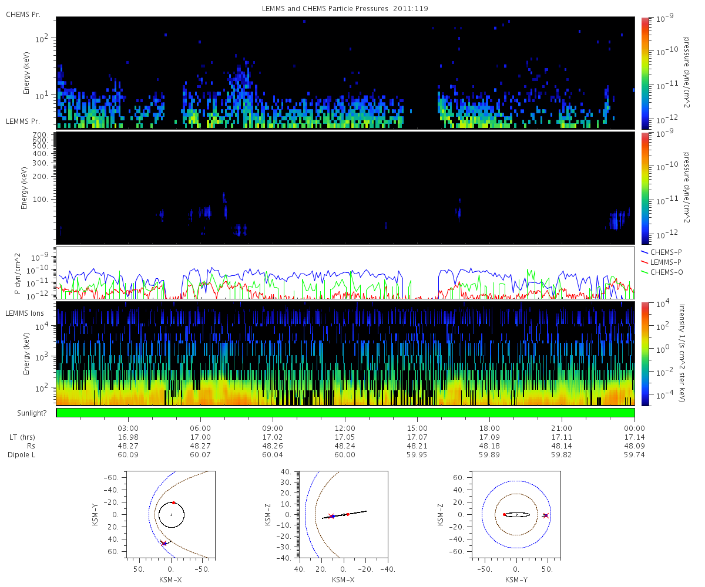The height and width of the screenshot is (587, 705).
Task: Click the red dot in KSM-Y/KSM-Z plot
Action: click(x=504, y=515)
